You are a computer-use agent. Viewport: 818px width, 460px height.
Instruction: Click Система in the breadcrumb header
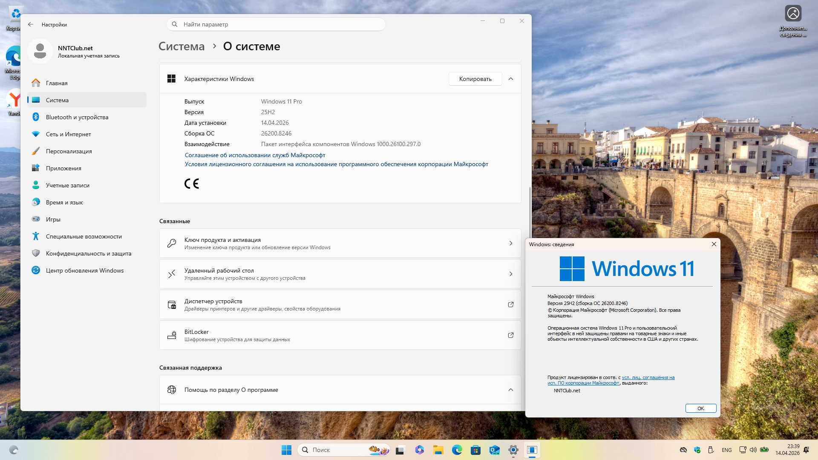tap(181, 46)
